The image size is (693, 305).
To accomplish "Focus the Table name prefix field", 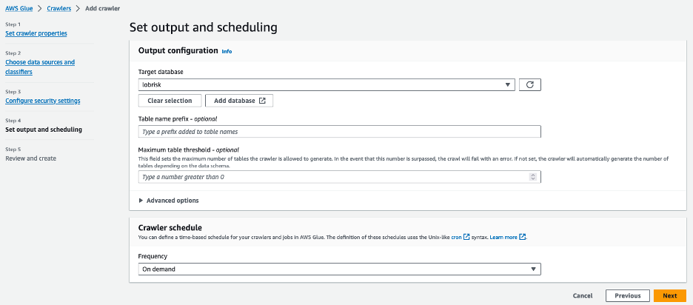I will tap(339, 132).
